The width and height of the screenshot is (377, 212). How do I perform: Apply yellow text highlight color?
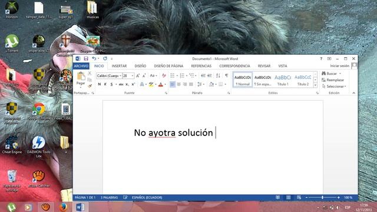(151, 84)
